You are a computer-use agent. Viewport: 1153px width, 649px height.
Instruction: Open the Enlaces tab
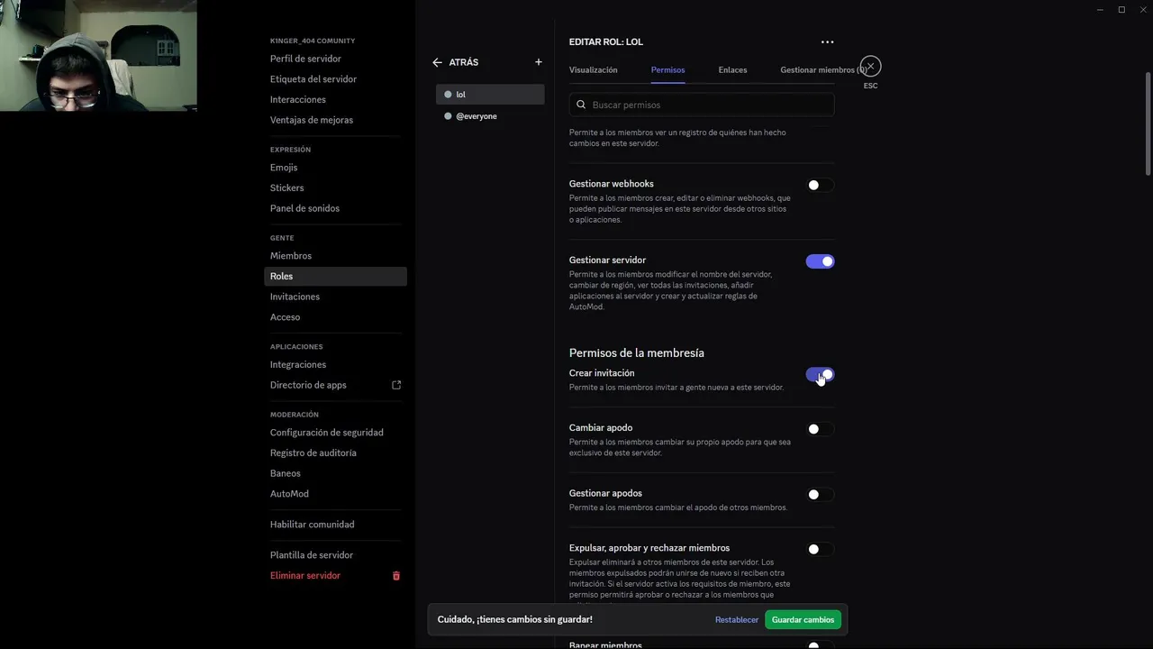732,70
